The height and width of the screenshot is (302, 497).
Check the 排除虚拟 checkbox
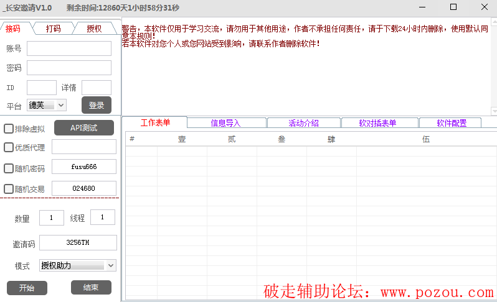point(9,129)
